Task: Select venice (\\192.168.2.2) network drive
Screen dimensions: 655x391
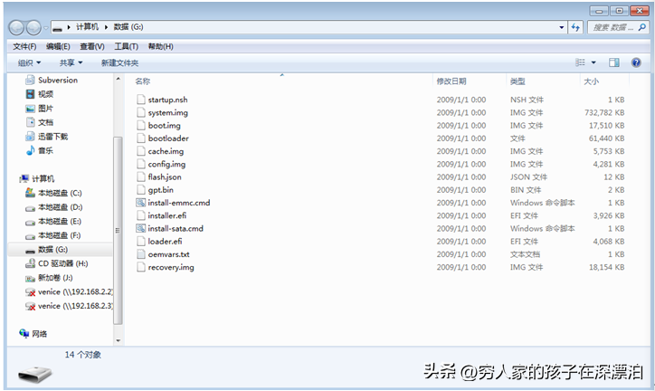Action: 69,292
